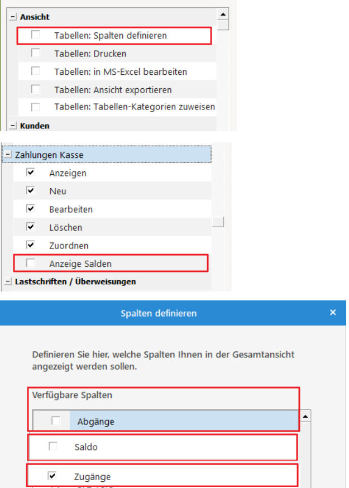349x488 pixels.
Task: Check 'Tabellen: in MS-Excel bearbeiten' option
Action: tap(36, 71)
